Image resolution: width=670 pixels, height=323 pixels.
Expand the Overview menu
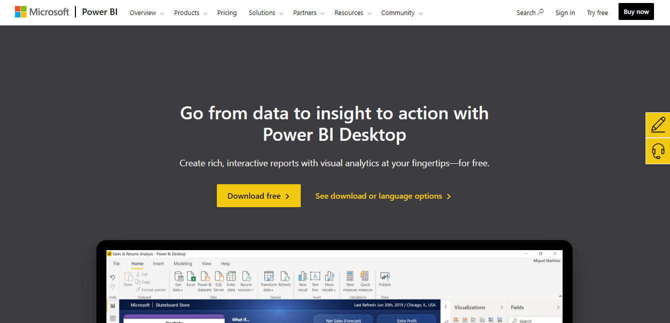pyautogui.click(x=147, y=13)
